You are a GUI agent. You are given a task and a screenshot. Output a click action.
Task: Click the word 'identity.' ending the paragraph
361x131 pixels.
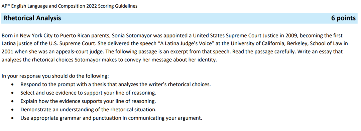click(x=209, y=60)
